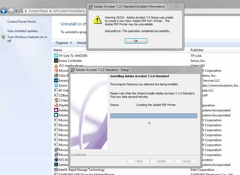Image resolution: width=240 pixels, height=175 pixels.
Task: Click the Back button in Setup
Action: pos(138,161)
